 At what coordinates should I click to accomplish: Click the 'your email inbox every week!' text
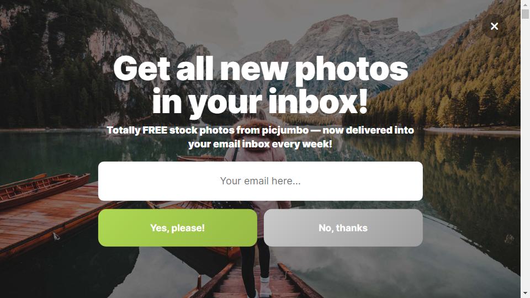pos(260,144)
